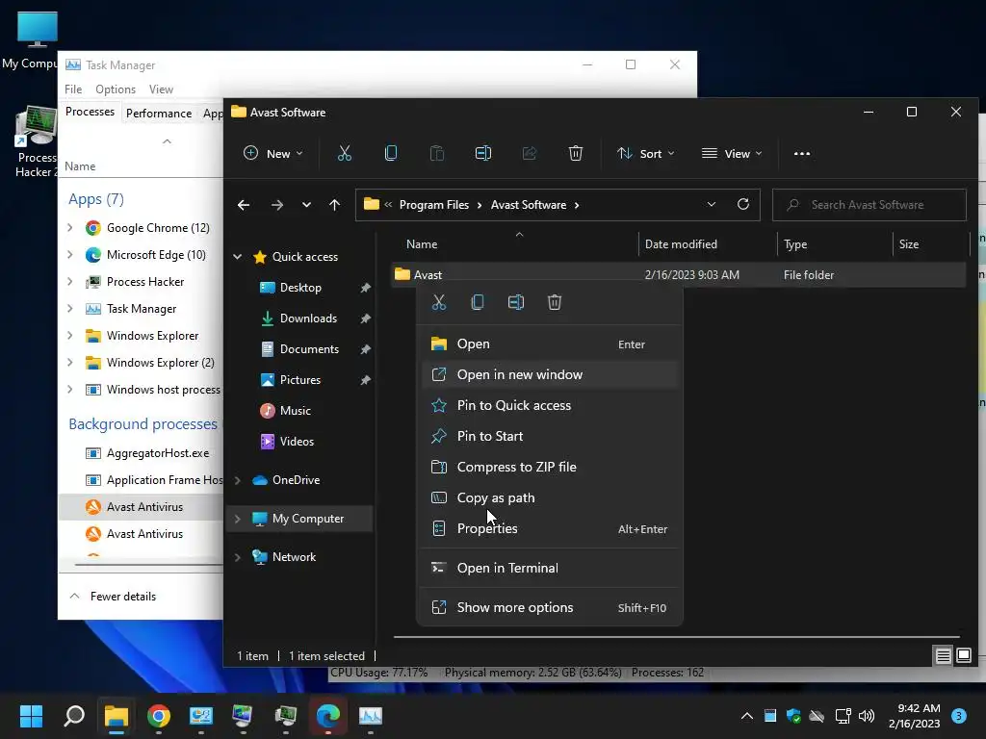
Task: Select Open in Terminal
Action: coord(549,568)
